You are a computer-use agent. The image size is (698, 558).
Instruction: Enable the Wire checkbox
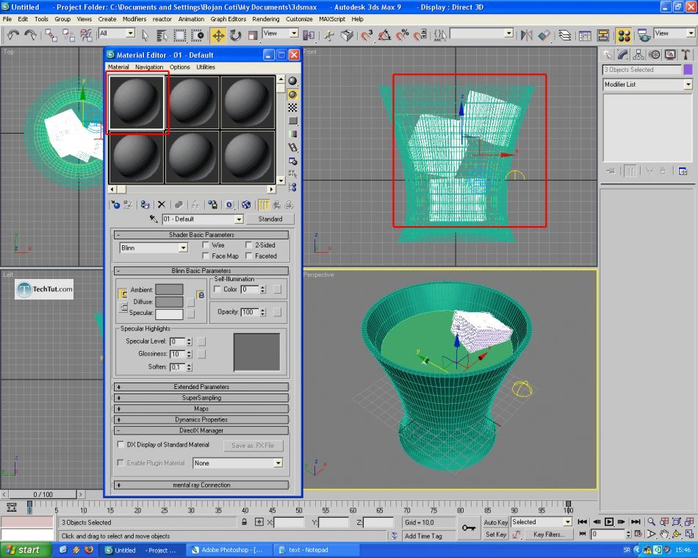[x=206, y=244]
